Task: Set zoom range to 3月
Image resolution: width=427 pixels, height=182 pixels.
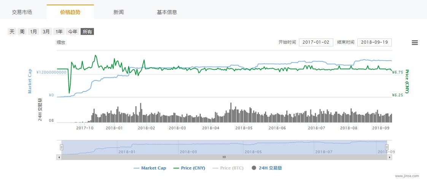Action: click(x=46, y=32)
